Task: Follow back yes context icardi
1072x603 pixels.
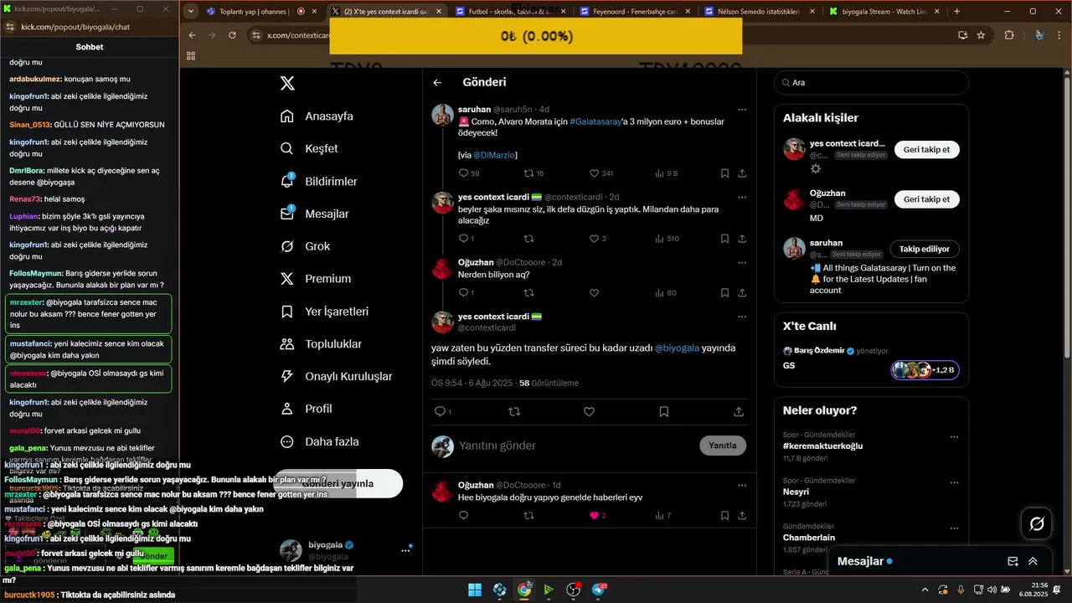Action: pyautogui.click(x=926, y=150)
